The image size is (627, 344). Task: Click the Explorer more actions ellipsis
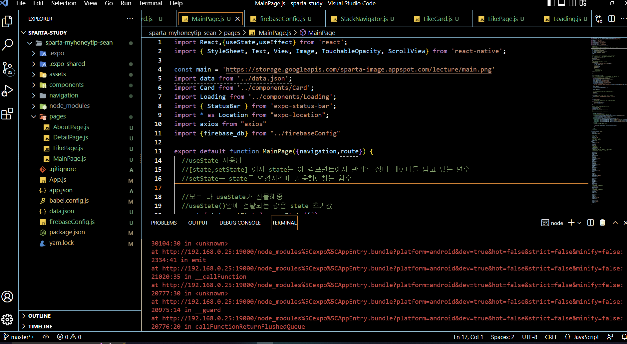click(130, 19)
